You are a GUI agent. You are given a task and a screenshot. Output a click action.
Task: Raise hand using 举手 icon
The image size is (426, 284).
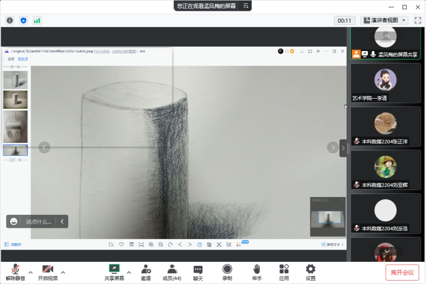[x=257, y=272]
